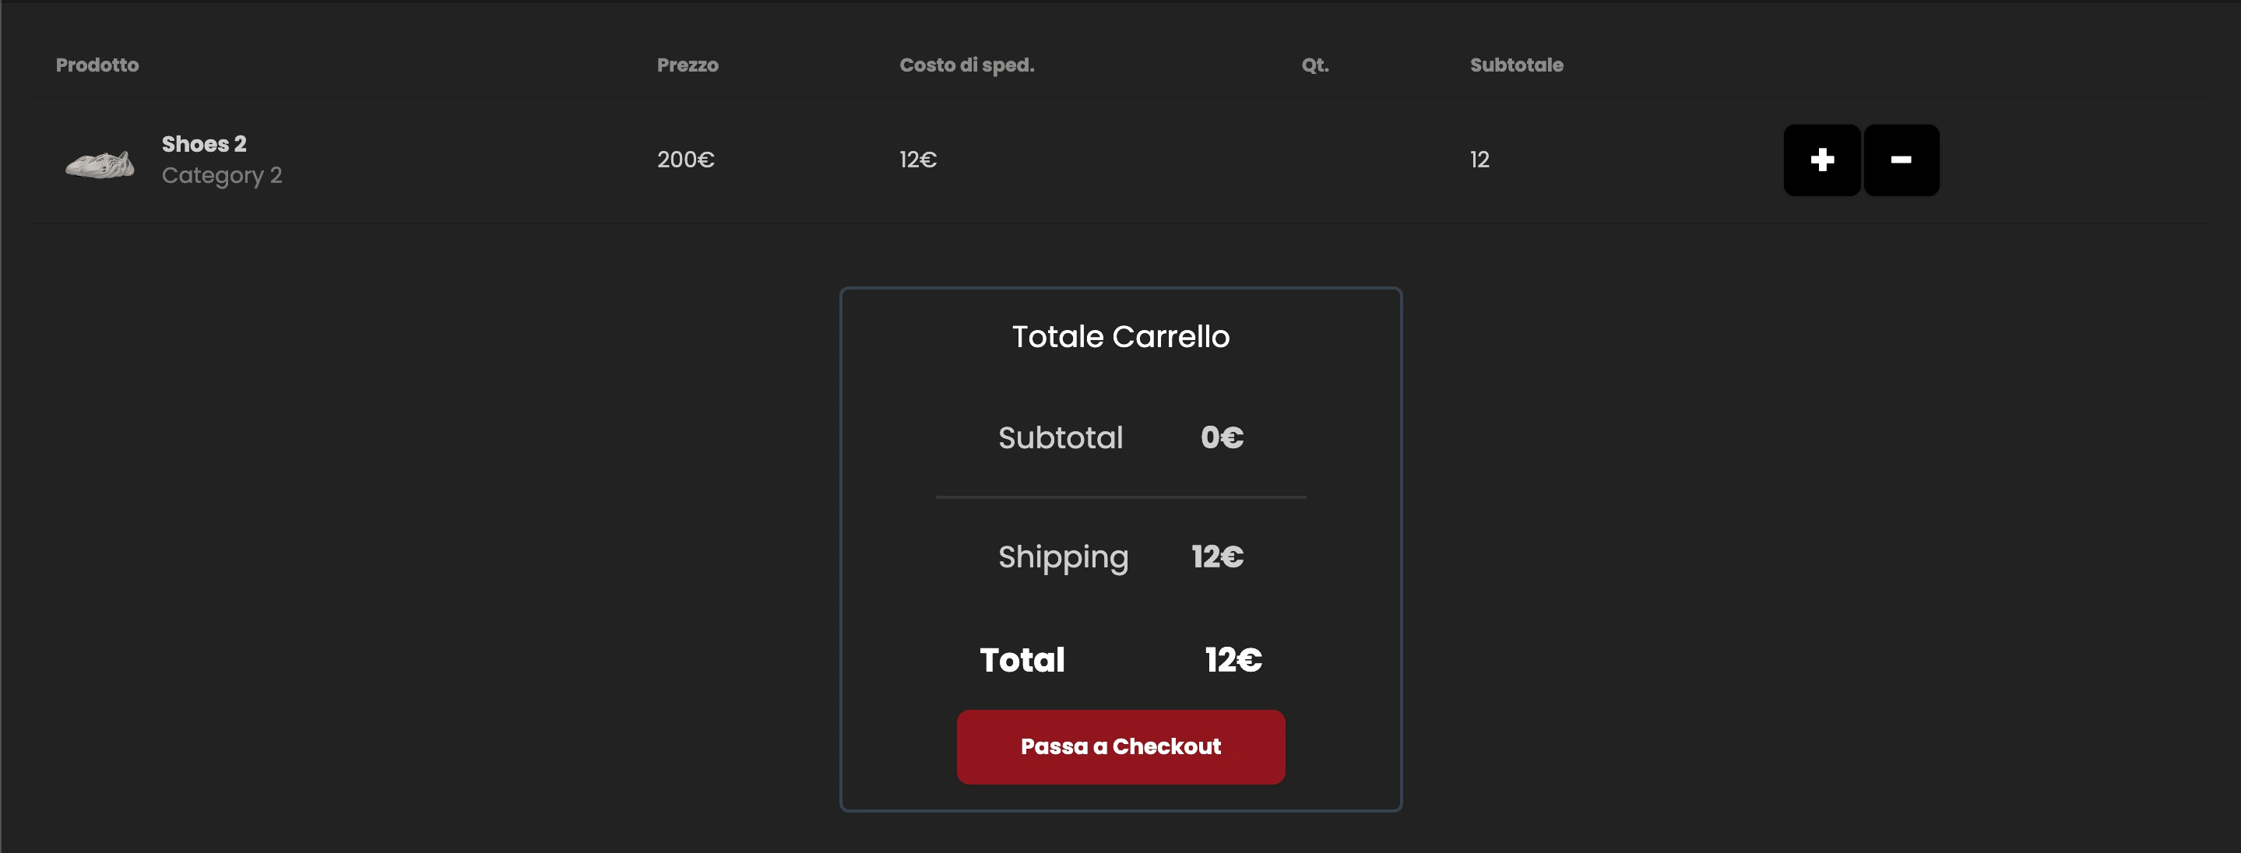This screenshot has height=853, width=2241.
Task: Click the plus icon to increase quantity
Action: (1821, 160)
